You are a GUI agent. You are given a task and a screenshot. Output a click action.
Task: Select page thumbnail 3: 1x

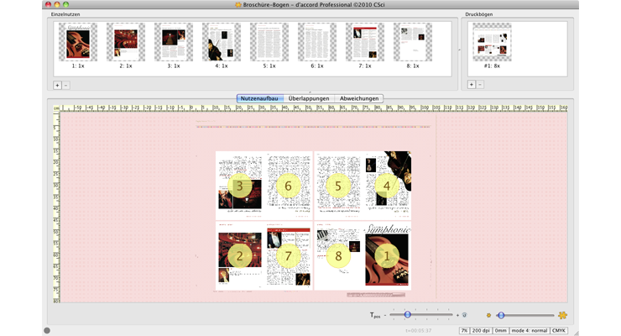tap(174, 42)
